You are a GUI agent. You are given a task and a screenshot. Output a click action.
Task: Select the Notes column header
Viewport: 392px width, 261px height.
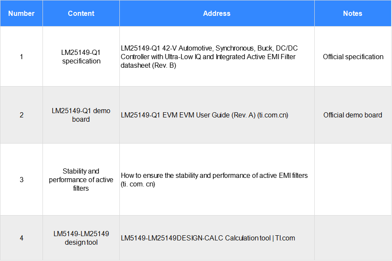point(352,13)
